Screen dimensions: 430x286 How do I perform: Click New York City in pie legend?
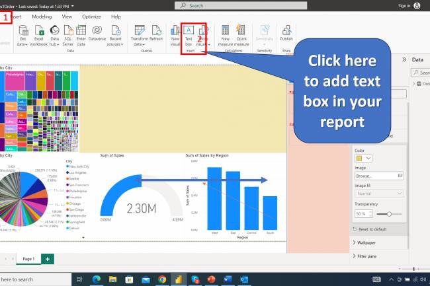click(x=79, y=166)
